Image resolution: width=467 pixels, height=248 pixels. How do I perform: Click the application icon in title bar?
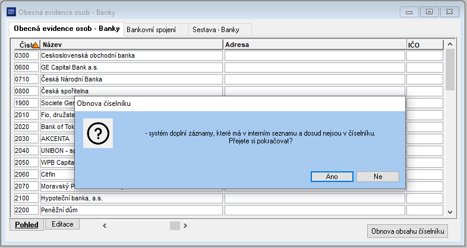coord(11,12)
